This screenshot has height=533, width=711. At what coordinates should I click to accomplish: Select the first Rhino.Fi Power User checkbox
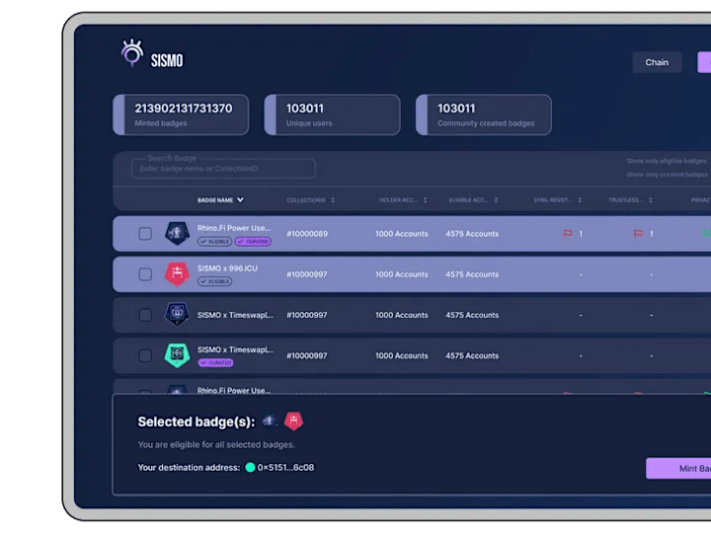145,234
